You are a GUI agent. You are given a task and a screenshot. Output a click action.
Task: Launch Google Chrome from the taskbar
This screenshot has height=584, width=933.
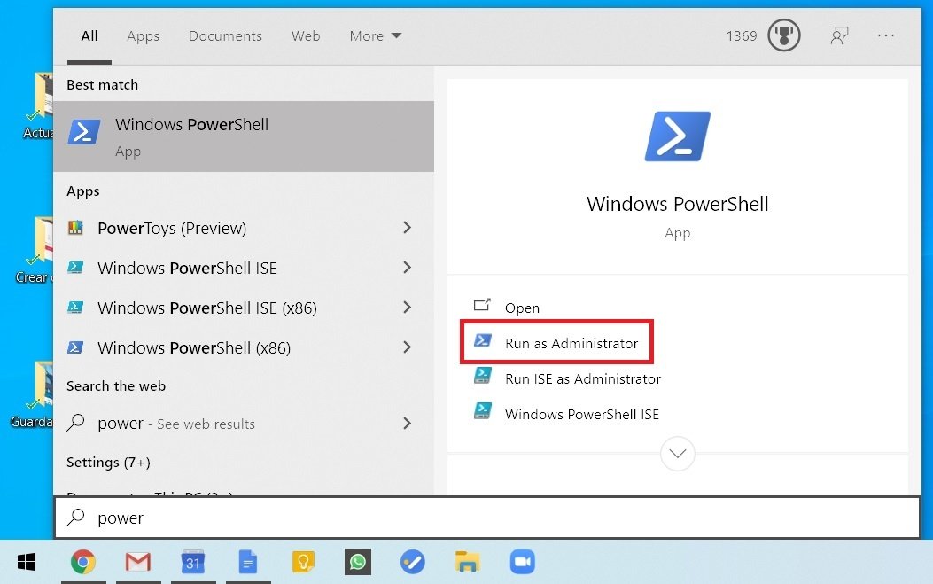(x=83, y=562)
